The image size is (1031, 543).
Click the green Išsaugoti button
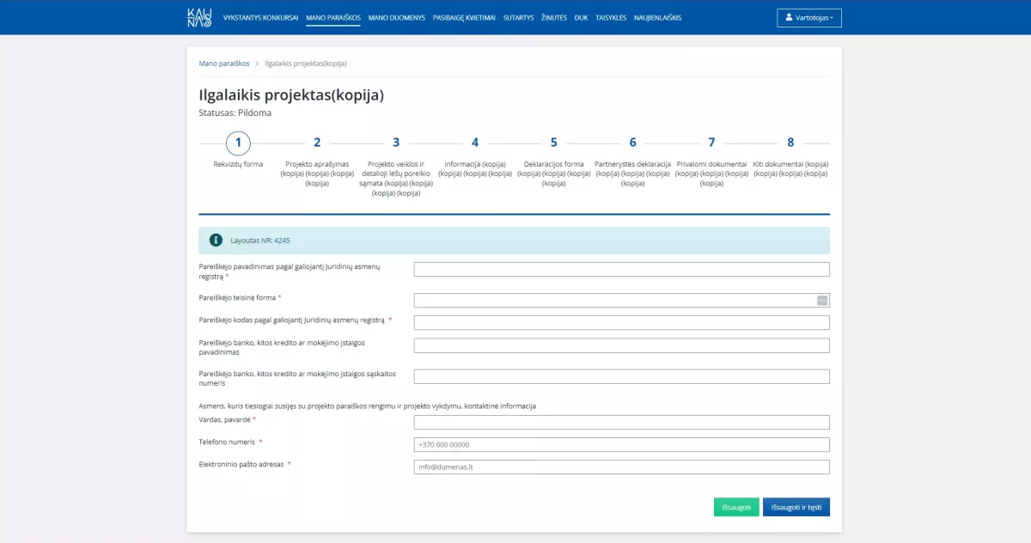[x=736, y=507]
